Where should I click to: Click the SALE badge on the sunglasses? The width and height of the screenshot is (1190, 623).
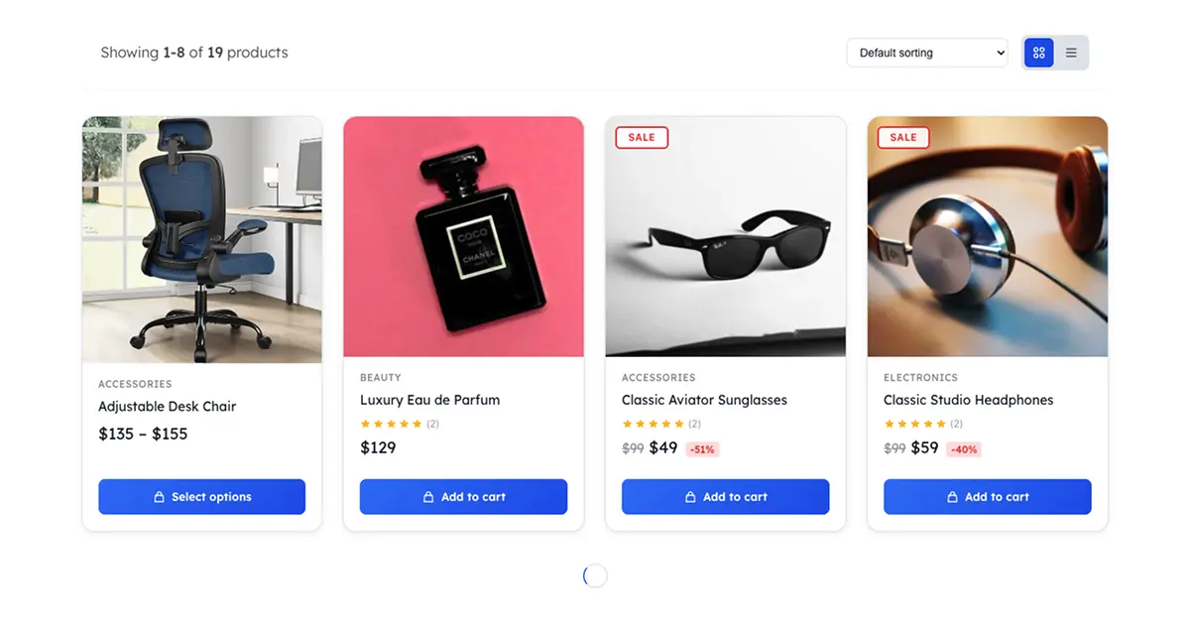coord(642,137)
